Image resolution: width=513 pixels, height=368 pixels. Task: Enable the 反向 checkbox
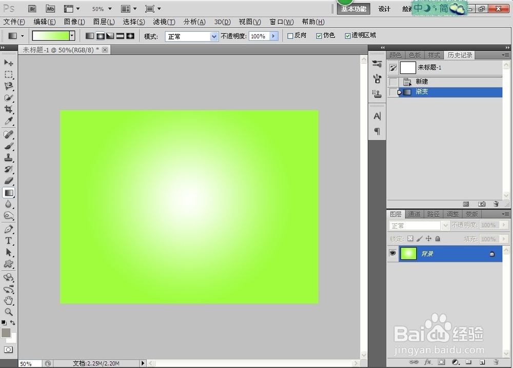(290, 36)
